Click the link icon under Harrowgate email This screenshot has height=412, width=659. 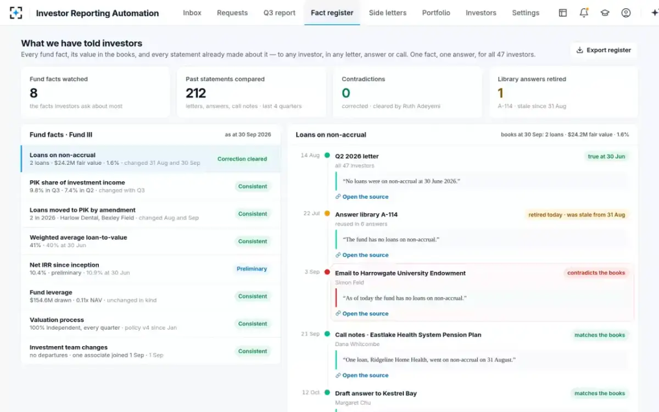[x=338, y=314]
